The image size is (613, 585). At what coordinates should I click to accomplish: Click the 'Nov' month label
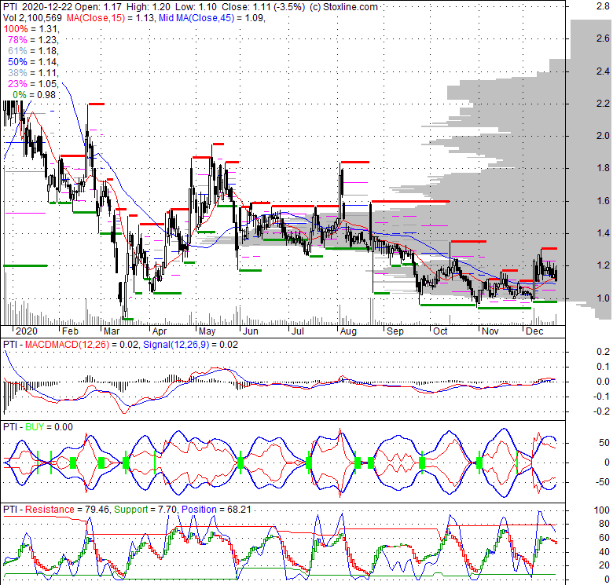[490, 331]
